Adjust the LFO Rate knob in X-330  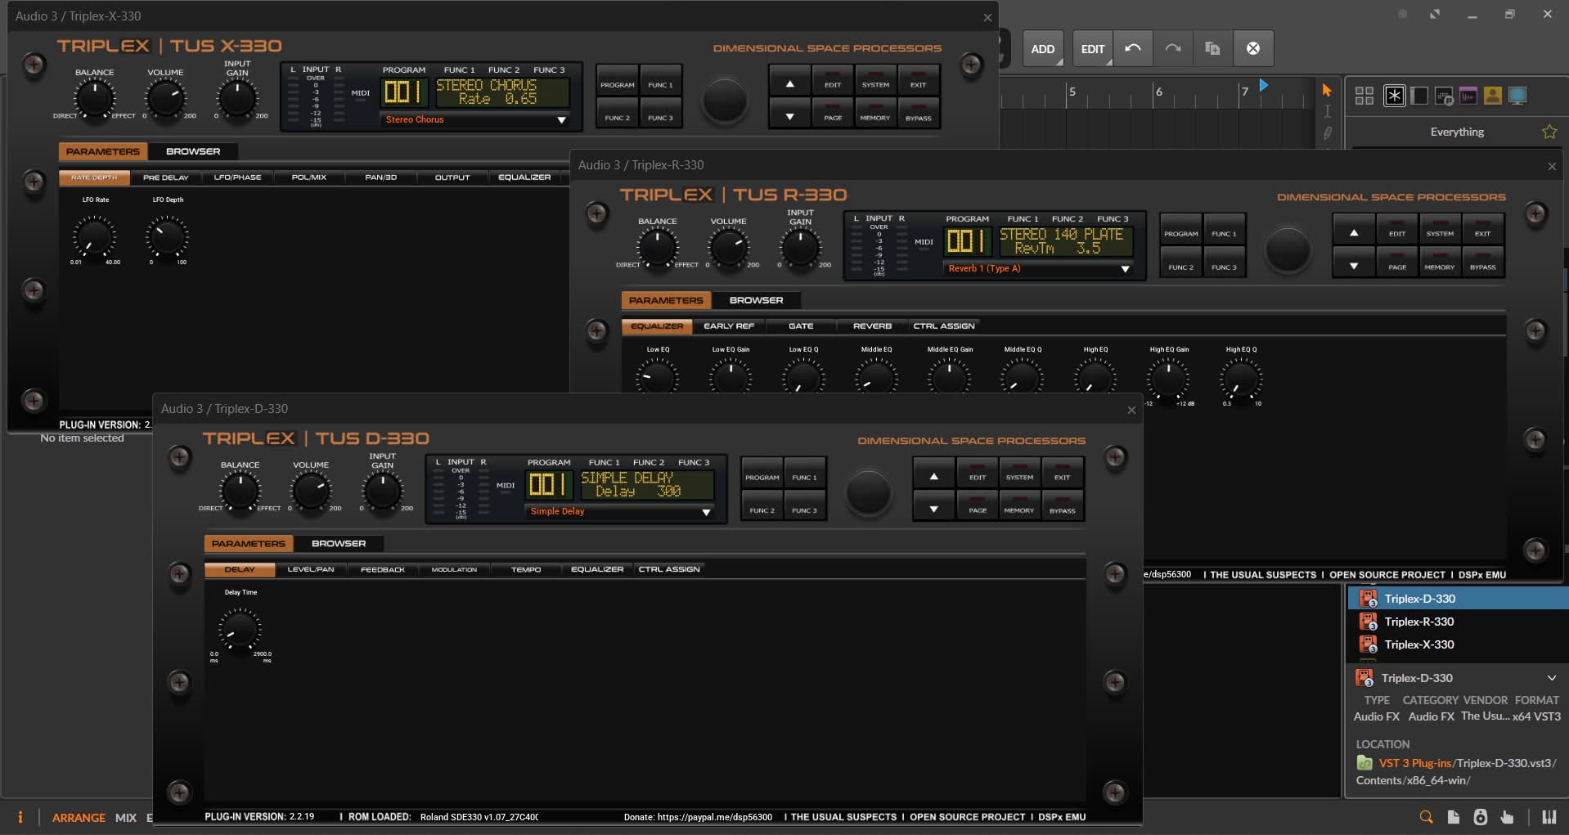94,238
